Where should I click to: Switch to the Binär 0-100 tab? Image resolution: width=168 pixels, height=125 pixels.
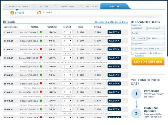pyautogui.click(x=67, y=7)
